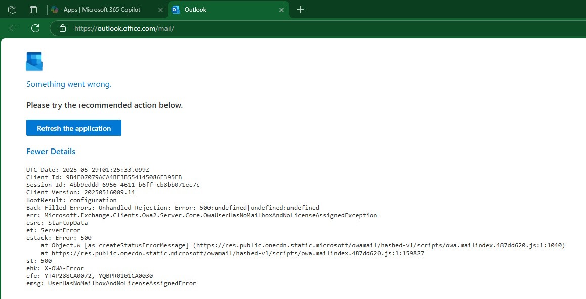
Task: Open the tab actions menu icon
Action: click(33, 10)
